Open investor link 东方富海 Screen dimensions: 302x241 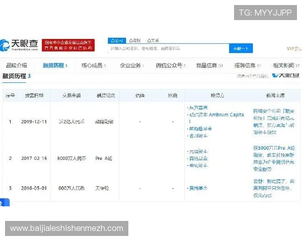coord(198,107)
